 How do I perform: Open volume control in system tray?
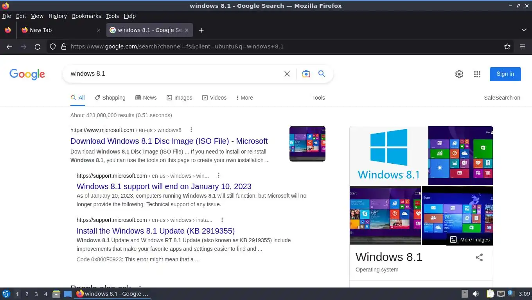coord(476,294)
